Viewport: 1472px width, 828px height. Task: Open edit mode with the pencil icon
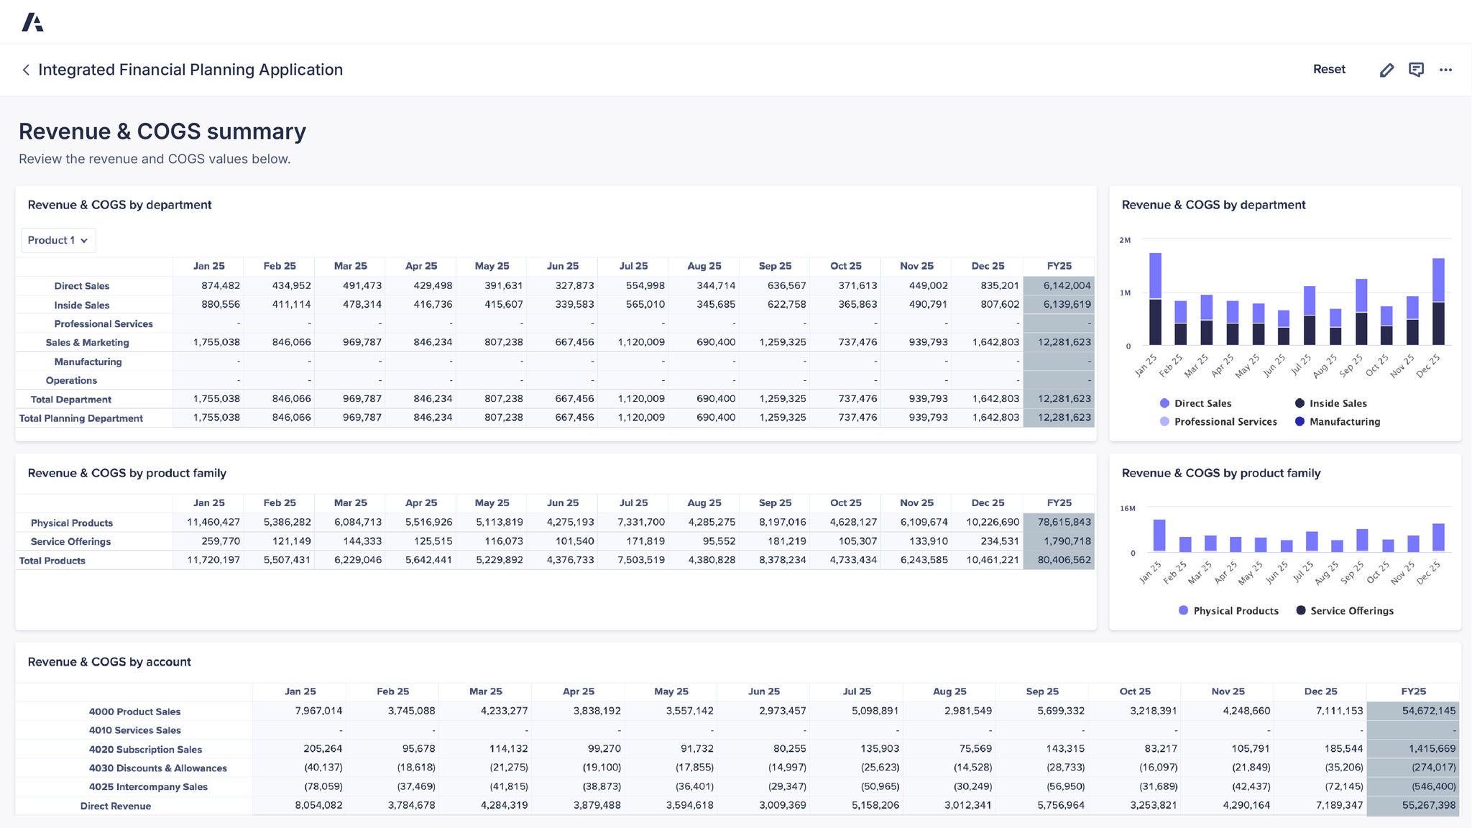click(x=1386, y=70)
